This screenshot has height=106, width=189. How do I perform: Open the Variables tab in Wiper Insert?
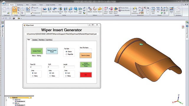[x=35, y=40]
